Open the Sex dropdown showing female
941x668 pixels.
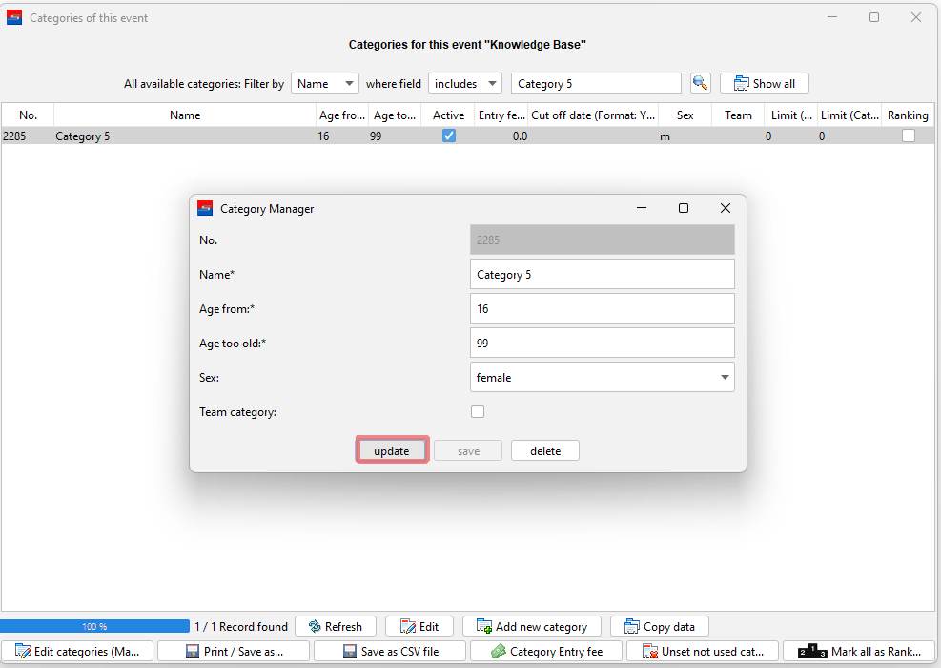(602, 377)
